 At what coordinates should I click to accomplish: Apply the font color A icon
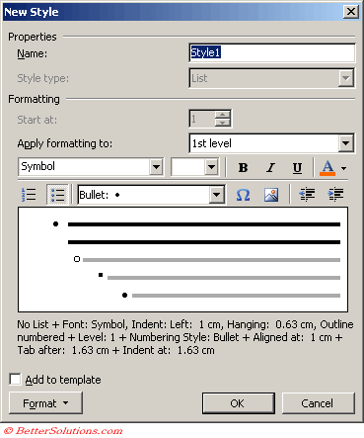point(328,168)
